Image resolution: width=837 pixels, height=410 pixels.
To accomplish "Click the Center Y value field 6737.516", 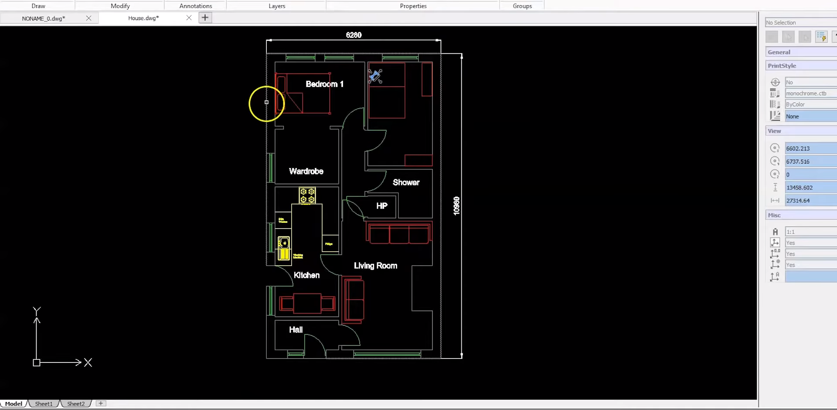I will tap(810, 161).
